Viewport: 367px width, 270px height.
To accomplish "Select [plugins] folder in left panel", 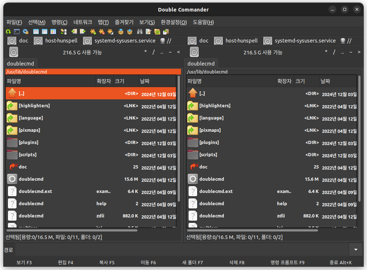I will (91, 142).
